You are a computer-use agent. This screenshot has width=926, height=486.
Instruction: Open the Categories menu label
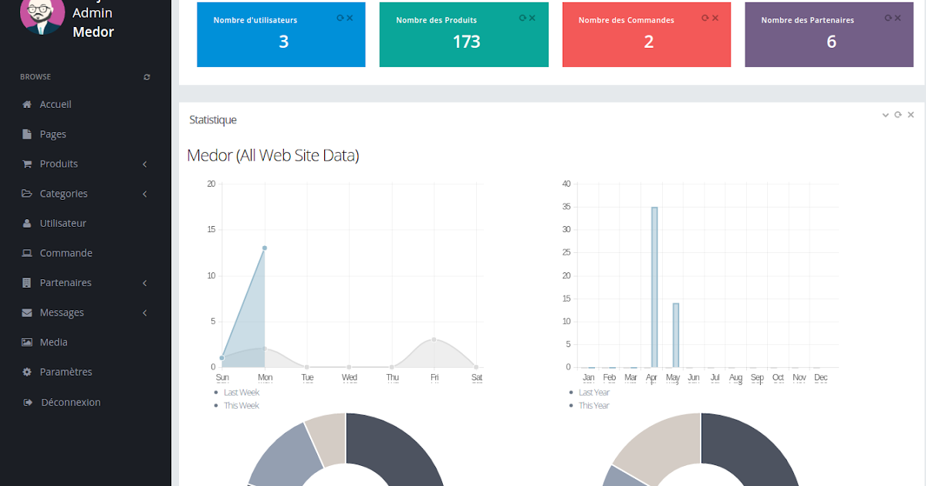tap(64, 194)
